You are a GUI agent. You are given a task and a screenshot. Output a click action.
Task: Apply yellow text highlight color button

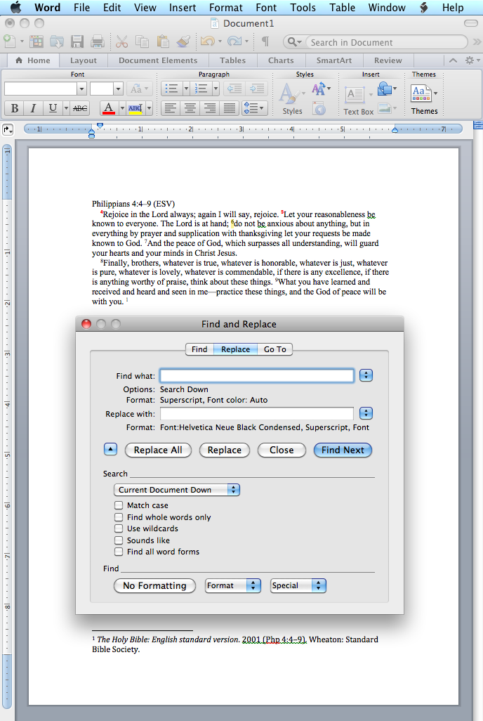(x=135, y=108)
